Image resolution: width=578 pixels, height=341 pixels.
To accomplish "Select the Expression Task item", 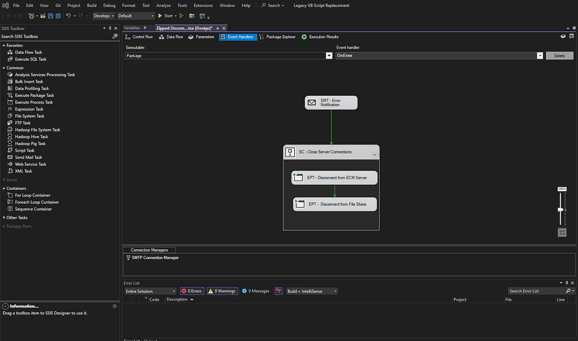I will pos(26,109).
